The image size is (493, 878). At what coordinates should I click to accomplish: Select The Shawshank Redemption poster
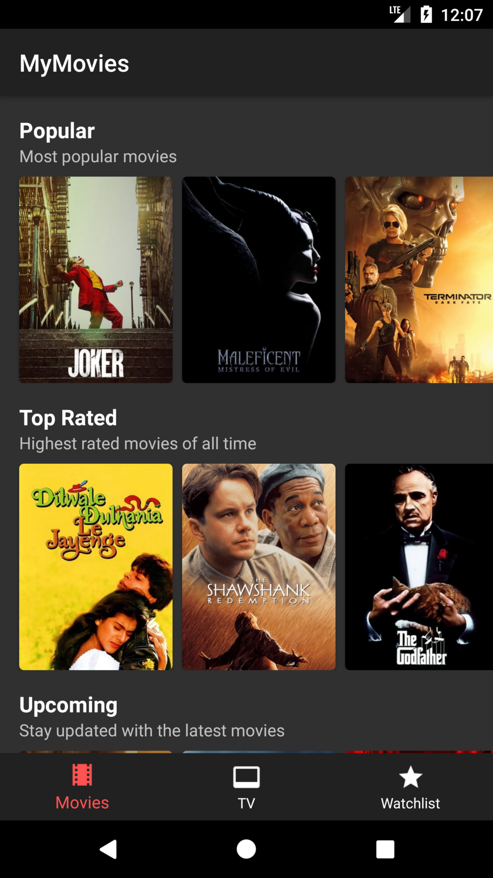pyautogui.click(x=259, y=566)
